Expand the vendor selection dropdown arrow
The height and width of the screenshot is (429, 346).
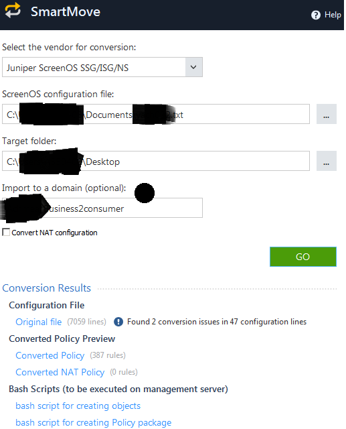(193, 67)
